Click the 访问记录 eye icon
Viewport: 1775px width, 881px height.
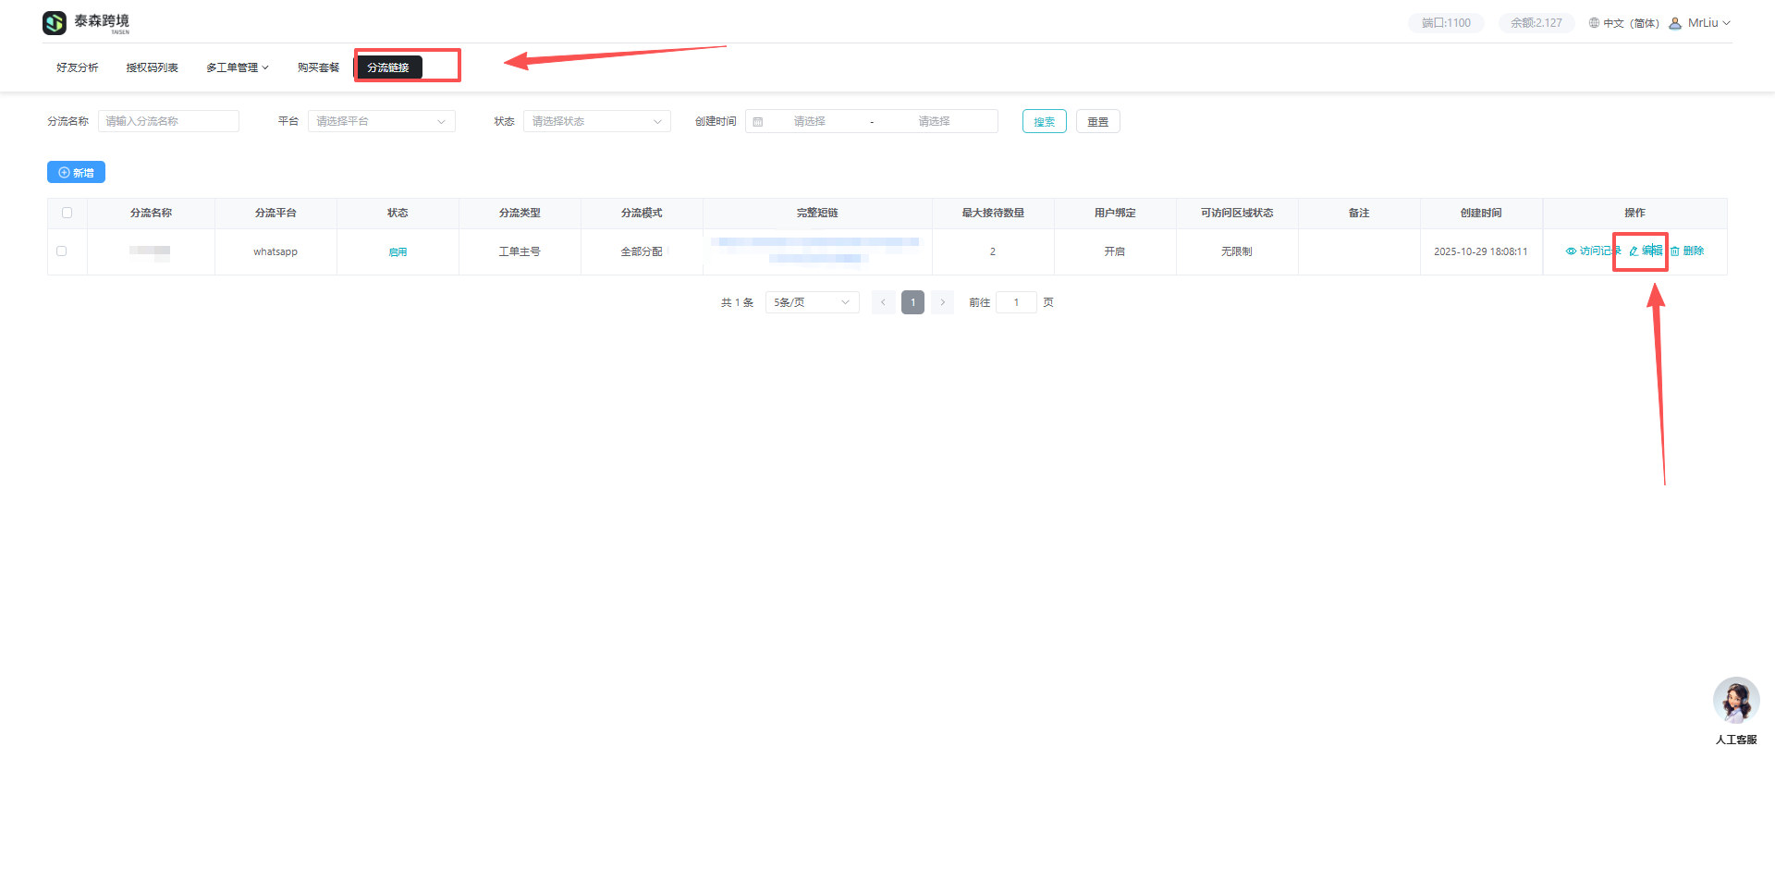click(x=1571, y=251)
